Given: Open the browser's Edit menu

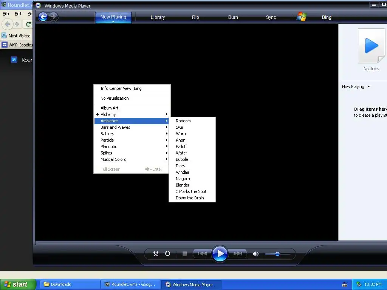Looking at the screenshot, I should point(18,14).
